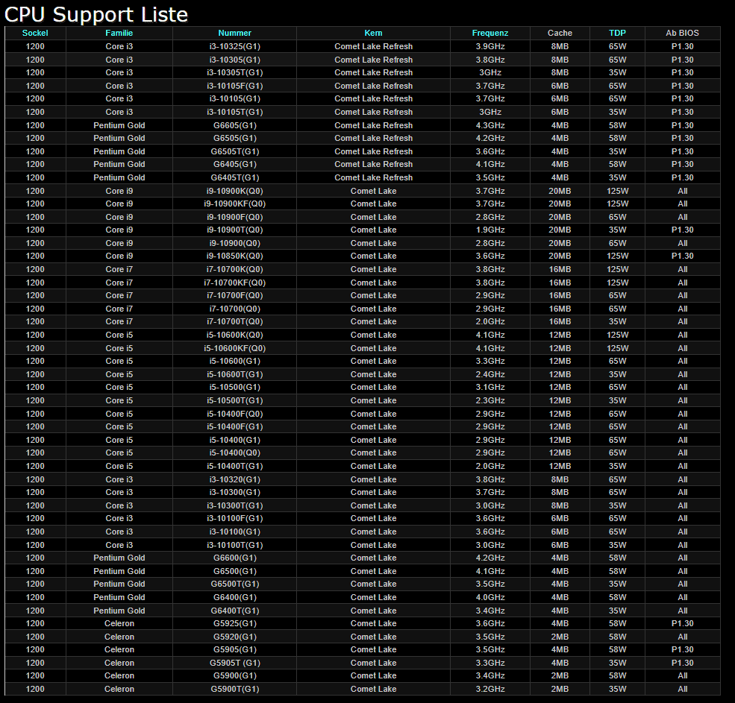The height and width of the screenshot is (703, 735).
Task: Click the TDP column header
Action: pos(617,33)
